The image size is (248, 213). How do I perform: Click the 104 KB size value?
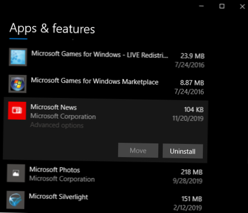[x=193, y=109]
